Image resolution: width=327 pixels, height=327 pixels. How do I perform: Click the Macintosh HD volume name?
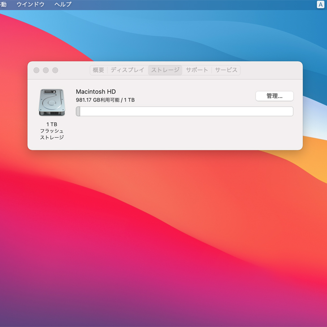point(96,92)
